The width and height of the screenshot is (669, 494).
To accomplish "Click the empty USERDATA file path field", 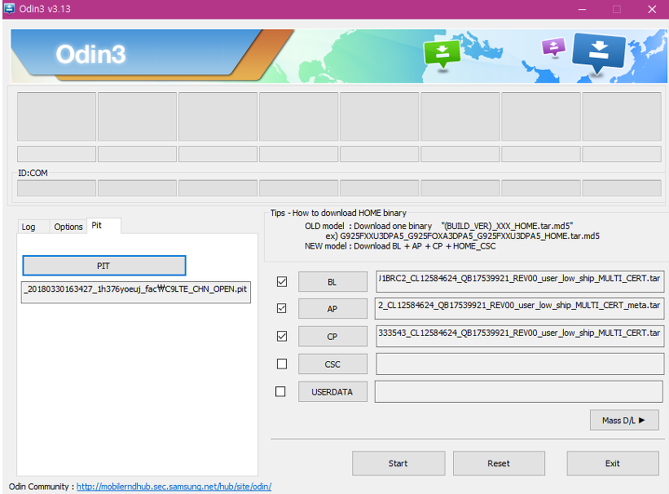I will 519,391.
